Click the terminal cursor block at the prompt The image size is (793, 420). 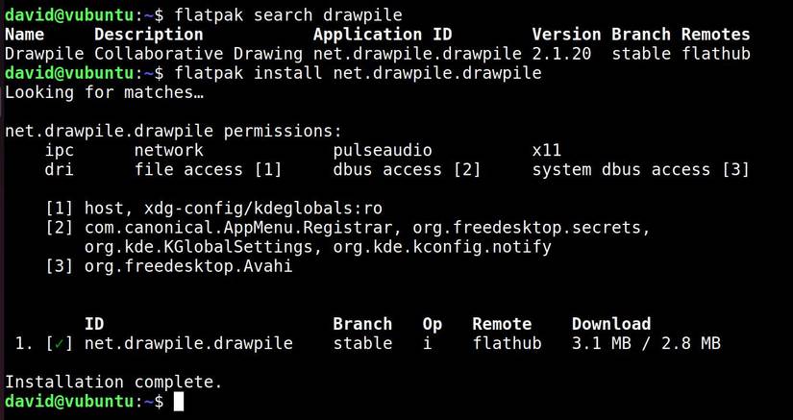[x=179, y=401]
